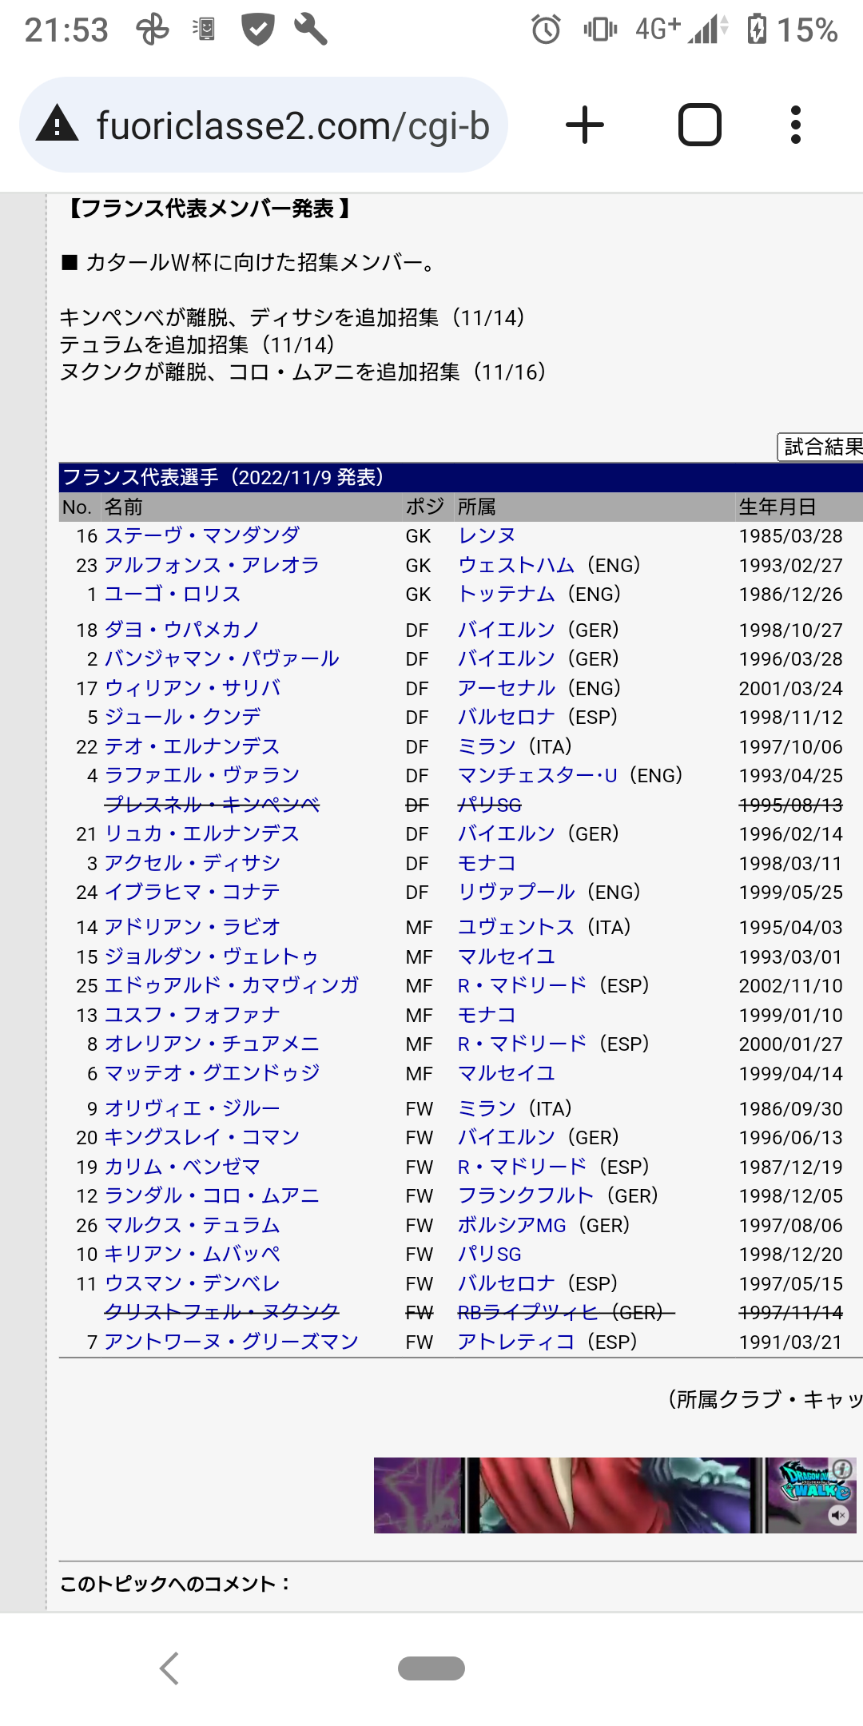Open club link マンチェスター･U
This screenshot has height=1726, width=863.
point(537,775)
